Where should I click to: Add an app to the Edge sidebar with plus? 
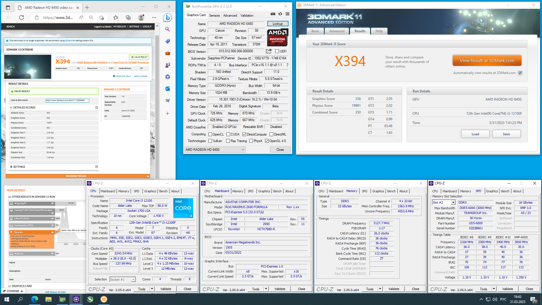[x=167, y=114]
